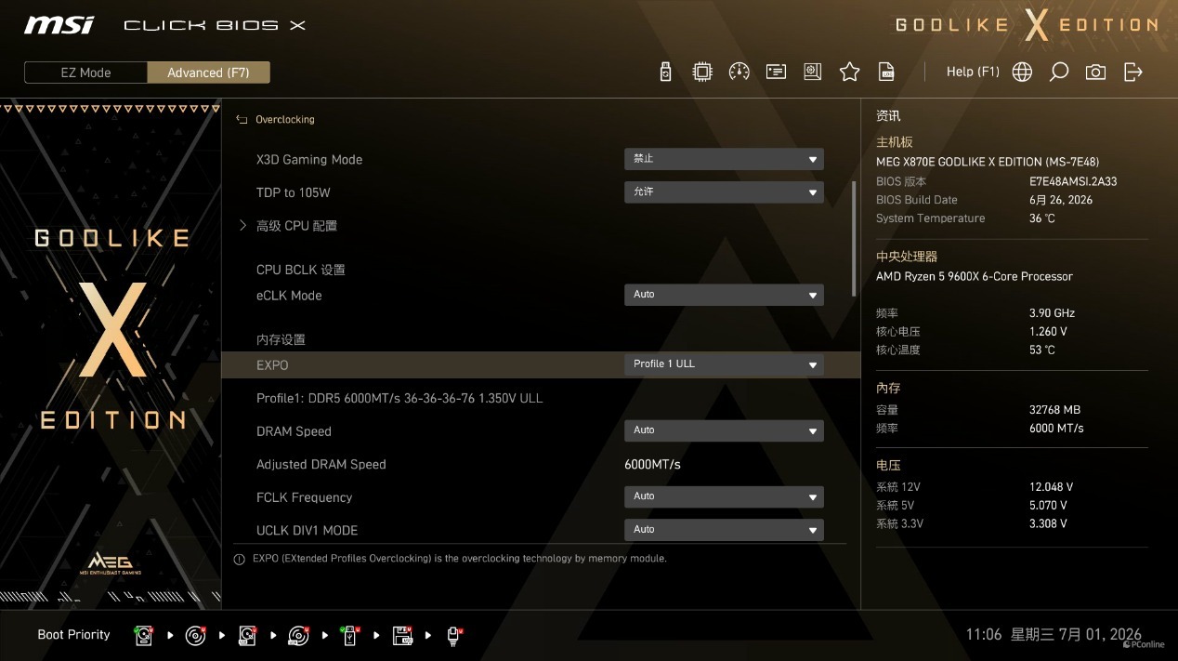Open the LOG file icon

click(887, 72)
